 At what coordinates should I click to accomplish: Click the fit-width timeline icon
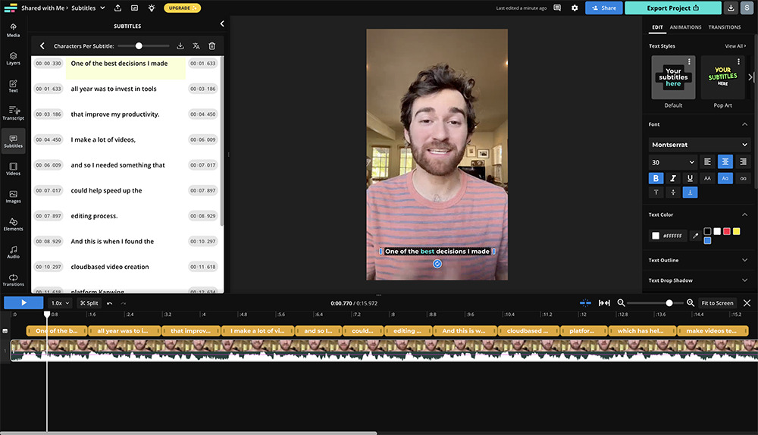(604, 303)
